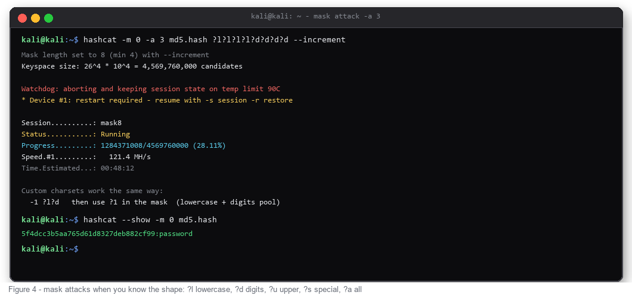Image resolution: width=632 pixels, height=298 pixels.
Task: Click the 'Session..........: mask8' line
Action: point(72,123)
